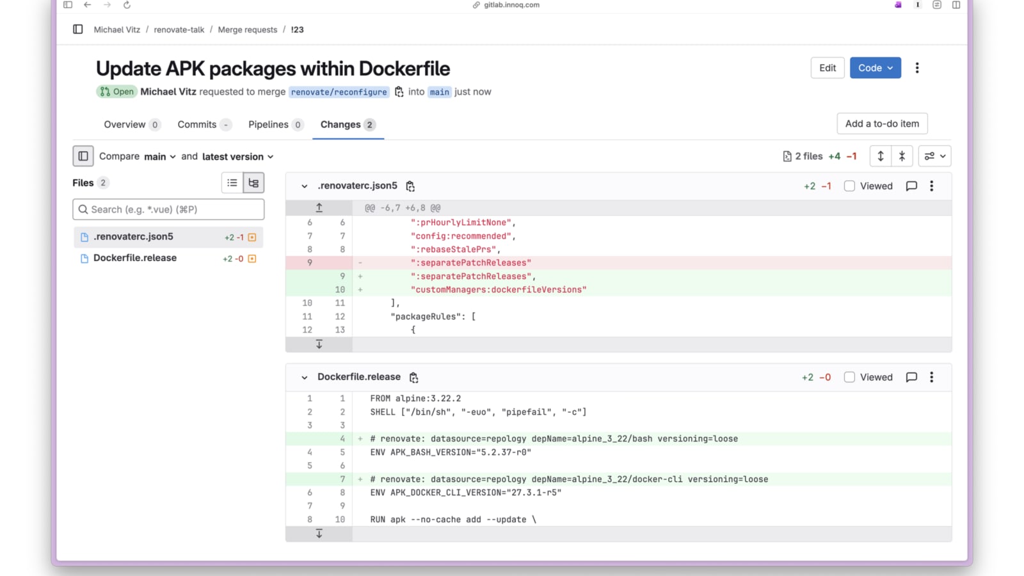This screenshot has height=576, width=1024.
Task: Open the Code dropdown button
Action: (x=876, y=68)
